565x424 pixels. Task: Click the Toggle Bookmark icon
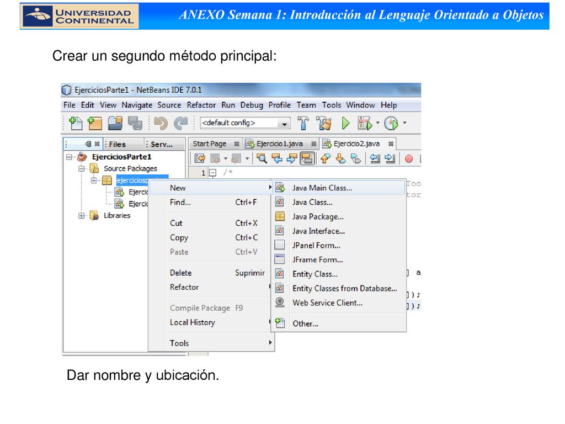tap(355, 158)
